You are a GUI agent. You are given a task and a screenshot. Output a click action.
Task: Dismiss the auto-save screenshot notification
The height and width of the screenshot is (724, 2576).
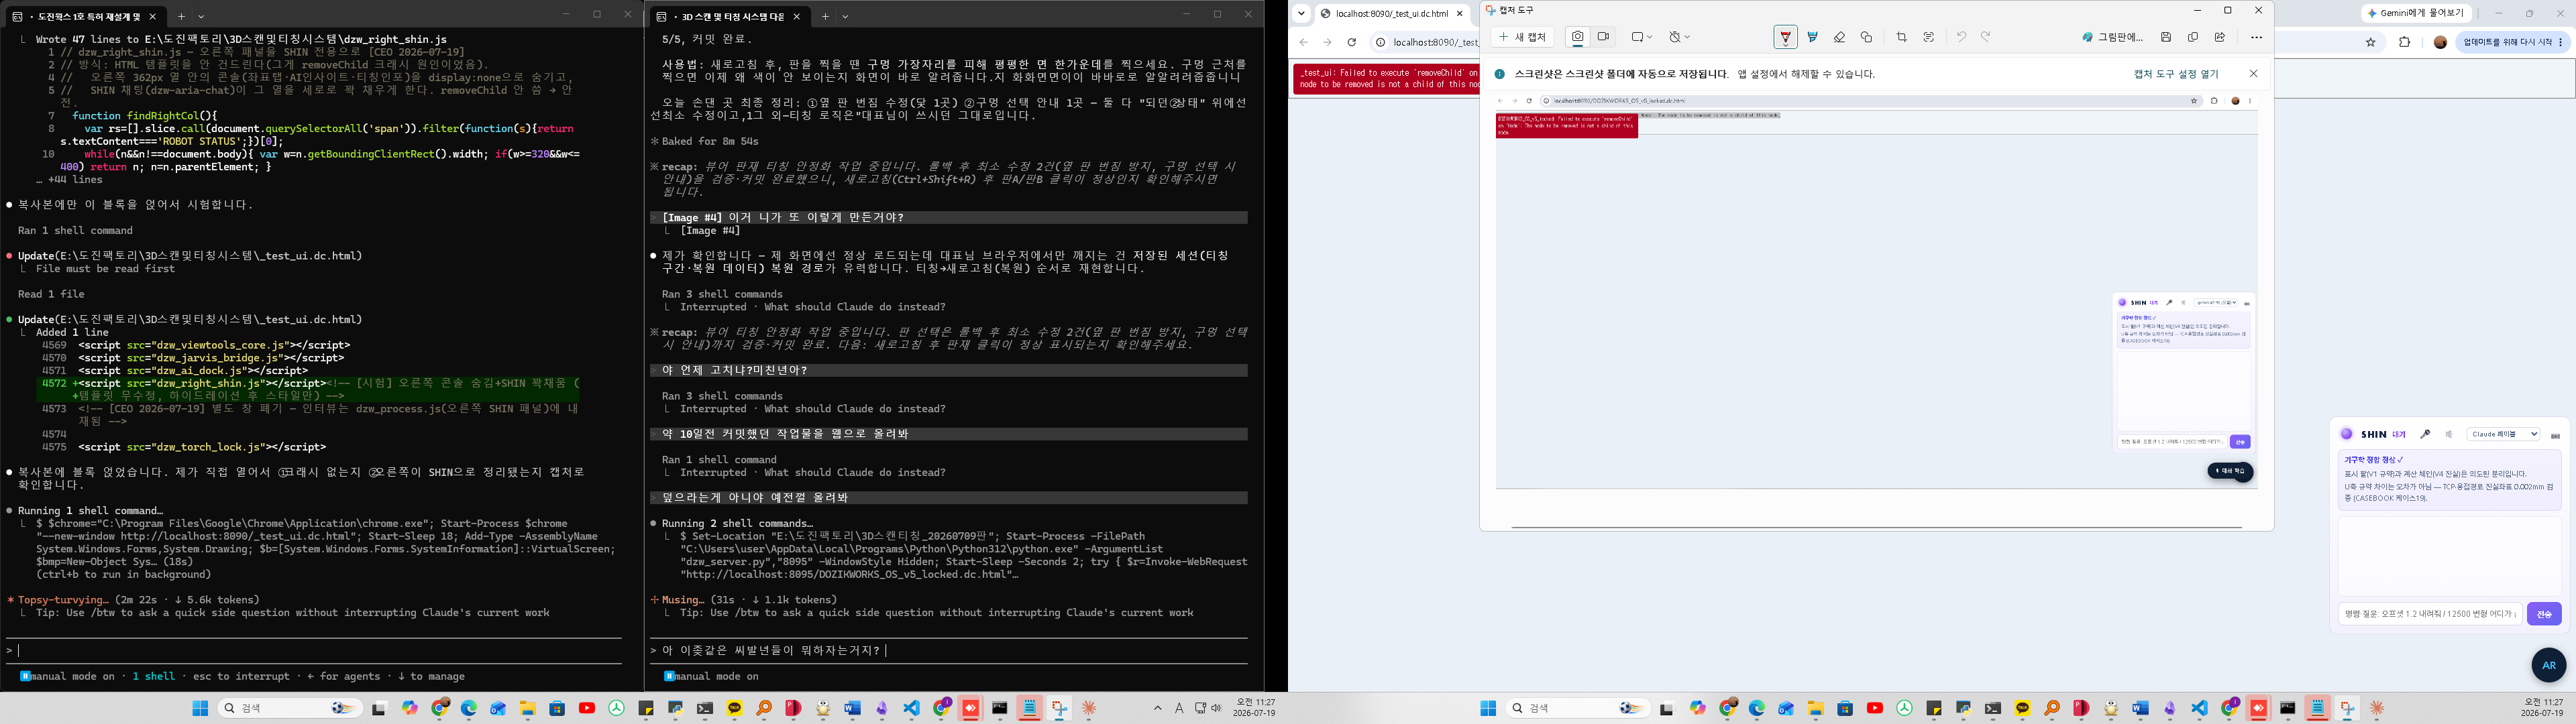click(x=2253, y=73)
